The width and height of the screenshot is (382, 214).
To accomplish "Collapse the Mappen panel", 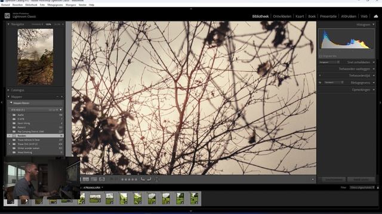I will coord(8,97).
